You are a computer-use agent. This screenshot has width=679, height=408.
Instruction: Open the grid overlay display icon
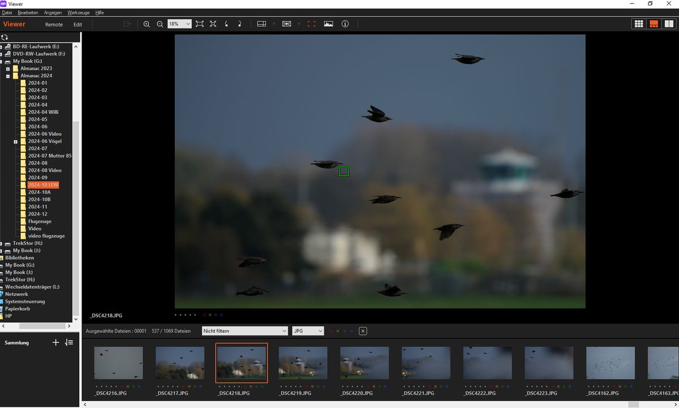coord(261,24)
